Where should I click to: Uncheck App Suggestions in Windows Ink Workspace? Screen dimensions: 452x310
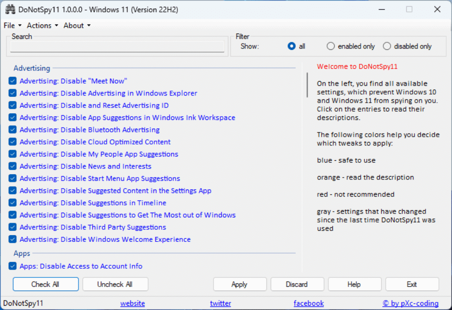click(x=13, y=117)
